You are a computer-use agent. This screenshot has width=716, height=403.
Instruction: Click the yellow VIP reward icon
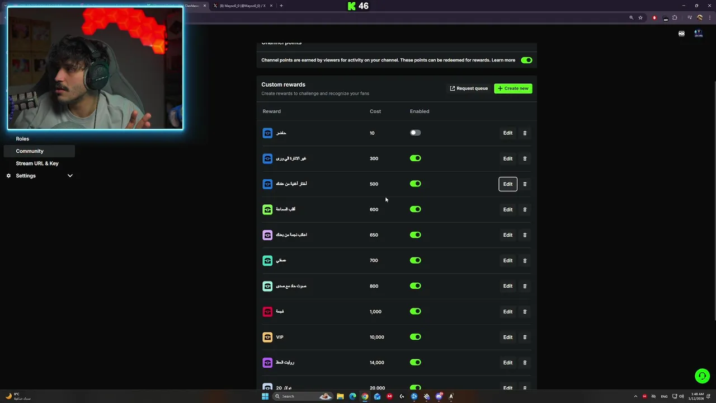[267, 337]
